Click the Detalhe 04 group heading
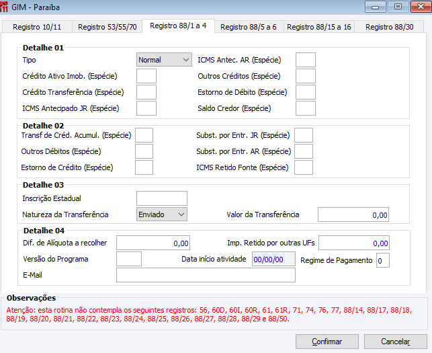 pos(44,231)
